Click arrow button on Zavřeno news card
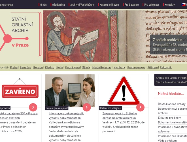 click(x=33, y=107)
